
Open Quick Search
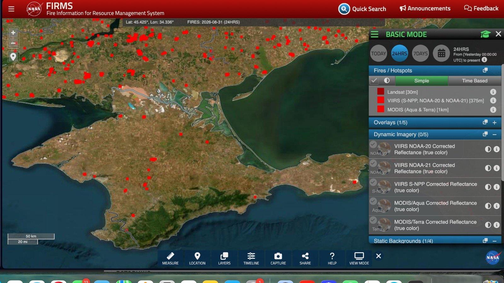tap(362, 9)
